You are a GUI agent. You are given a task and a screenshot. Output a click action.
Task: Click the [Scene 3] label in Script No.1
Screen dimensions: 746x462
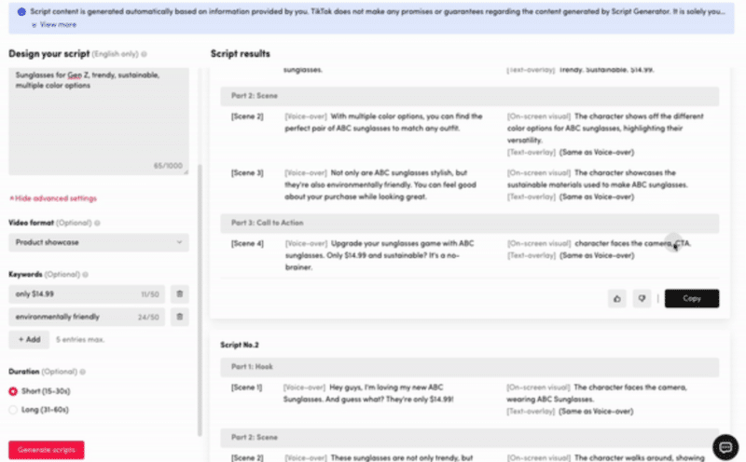click(x=247, y=173)
